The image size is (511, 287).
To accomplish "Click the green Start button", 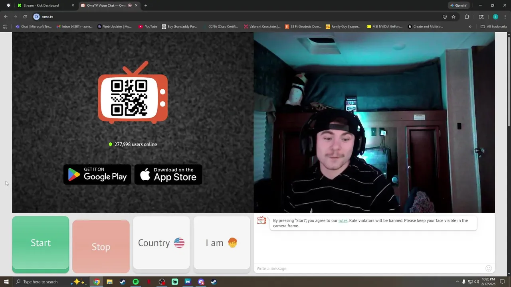I will (40, 244).
